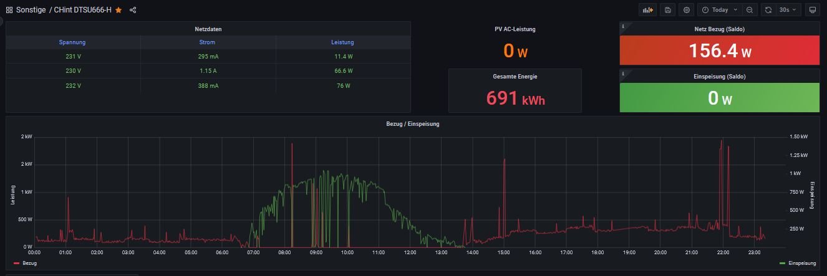Save the dashboard with disk icon
The width and height of the screenshot is (827, 276).
point(668,10)
